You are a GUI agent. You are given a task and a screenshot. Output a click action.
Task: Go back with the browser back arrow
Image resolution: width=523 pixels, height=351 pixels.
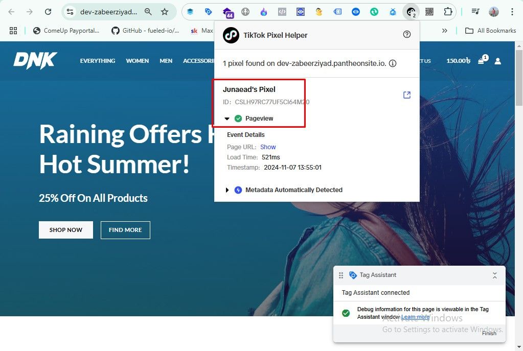[x=11, y=12]
